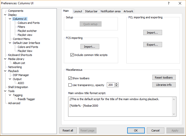Click the Libraries info button
This screenshot has width=186, height=136.
point(164,85)
